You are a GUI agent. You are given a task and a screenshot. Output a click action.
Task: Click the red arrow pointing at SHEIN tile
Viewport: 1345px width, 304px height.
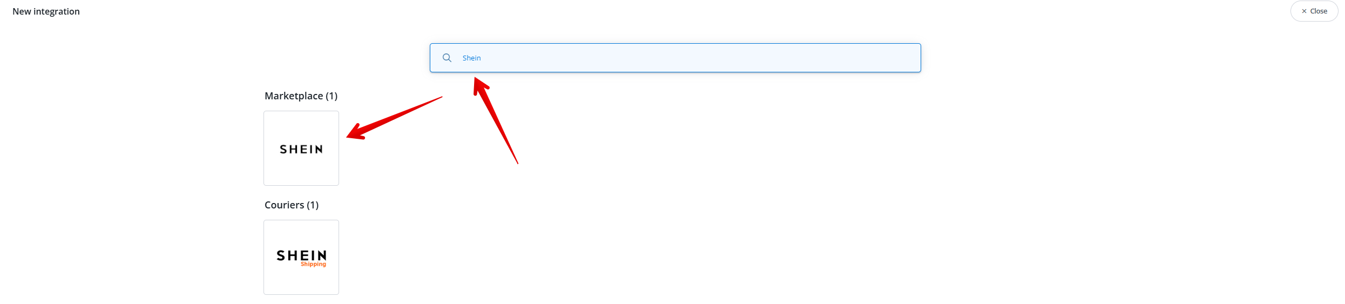[394, 118]
